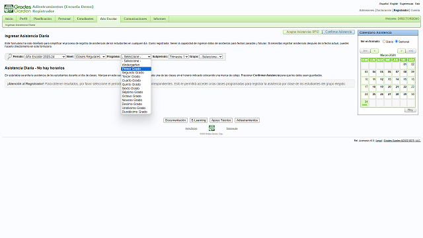Click the Adiestramientos footer button

click(247, 120)
